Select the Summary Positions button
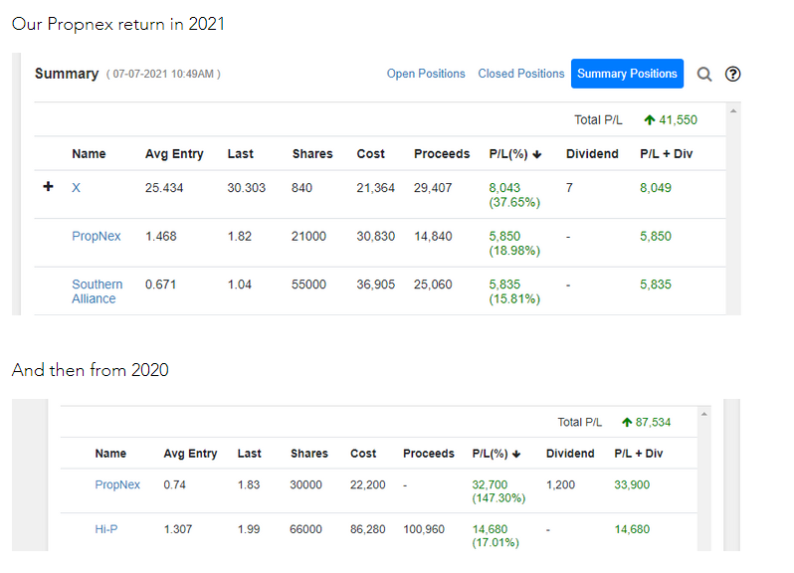 click(627, 74)
